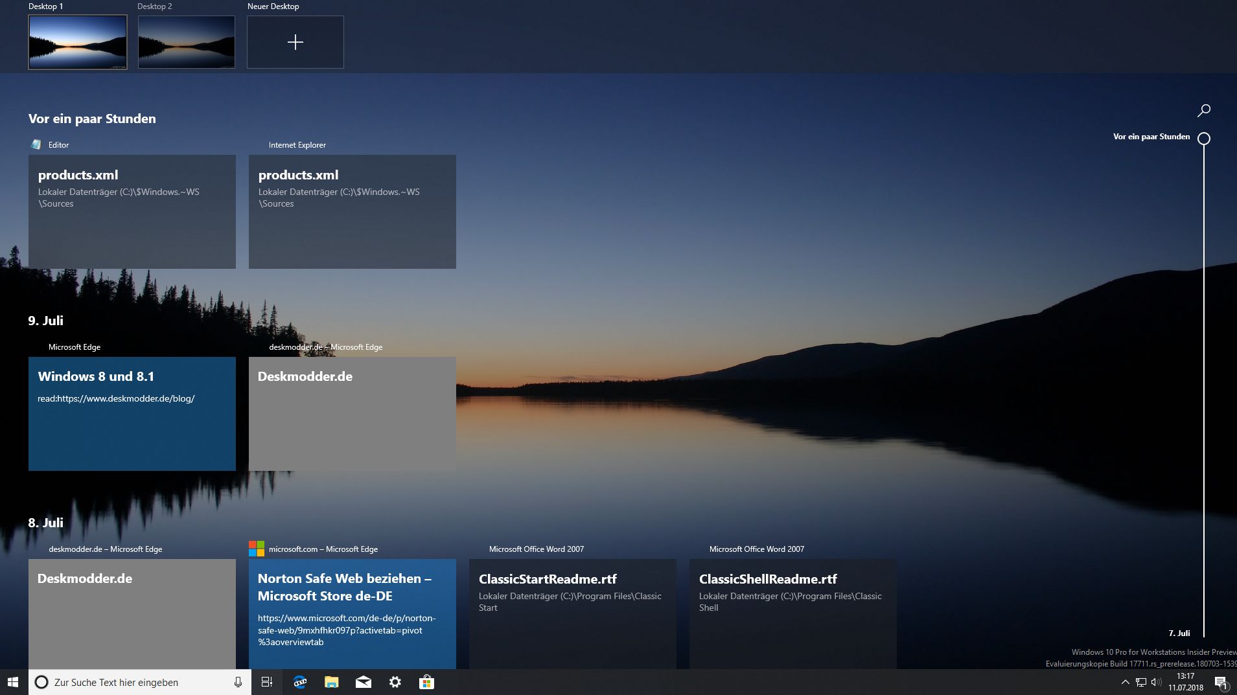Open the volume speaker tray icon

[x=1156, y=682]
